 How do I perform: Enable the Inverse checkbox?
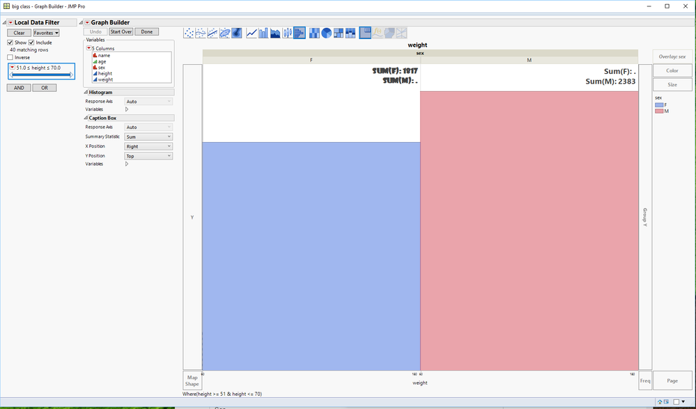(10, 57)
